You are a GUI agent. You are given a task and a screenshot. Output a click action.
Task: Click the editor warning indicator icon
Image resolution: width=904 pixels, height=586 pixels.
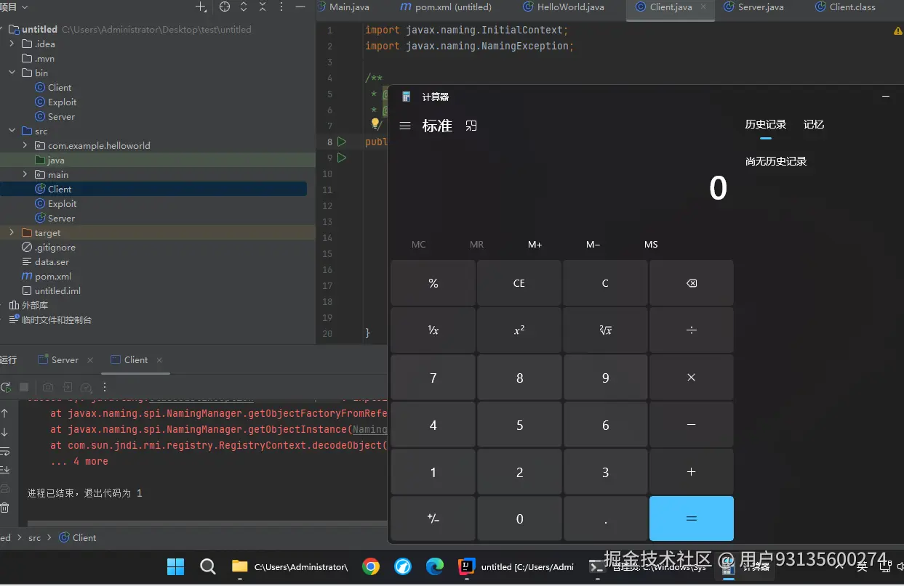point(898,30)
